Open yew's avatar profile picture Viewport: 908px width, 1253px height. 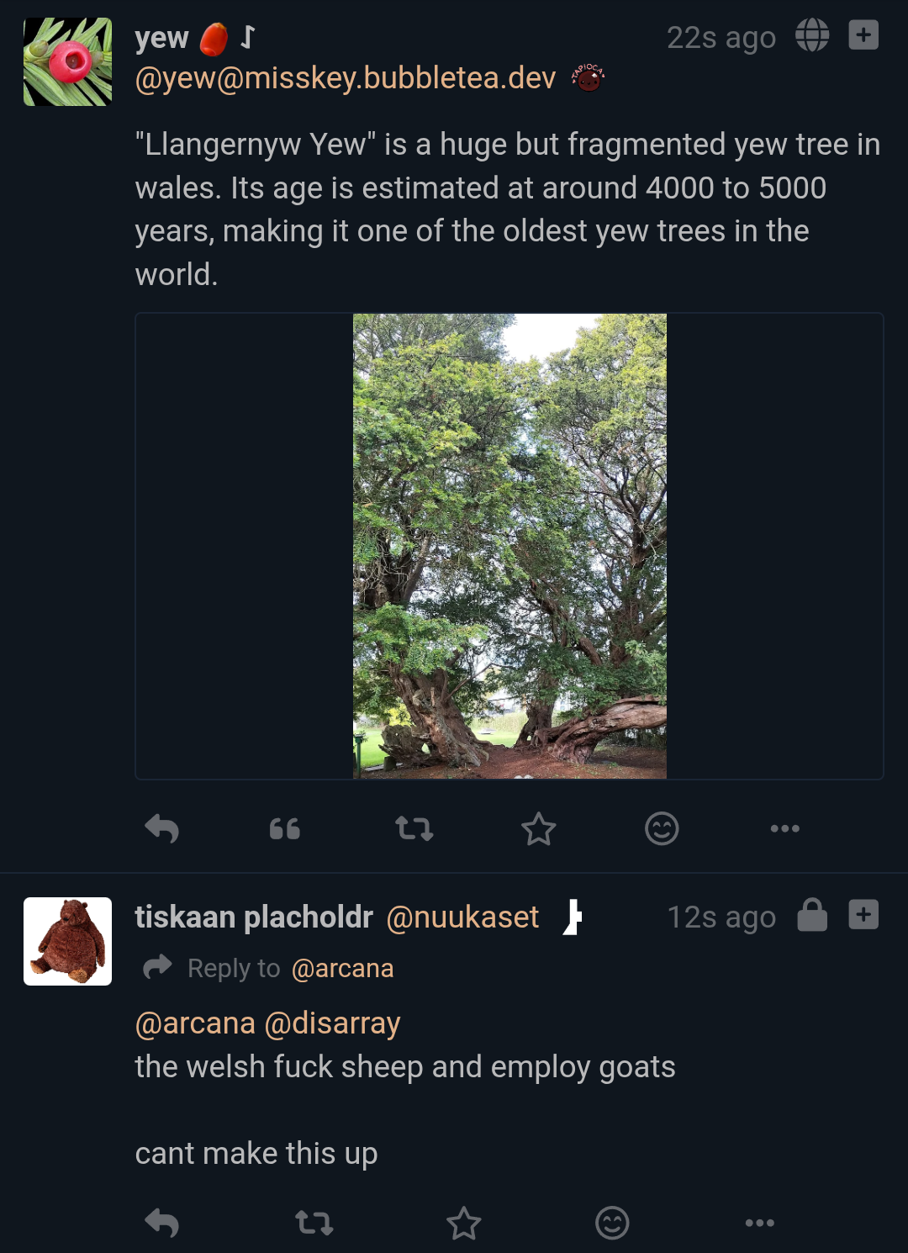pos(67,62)
